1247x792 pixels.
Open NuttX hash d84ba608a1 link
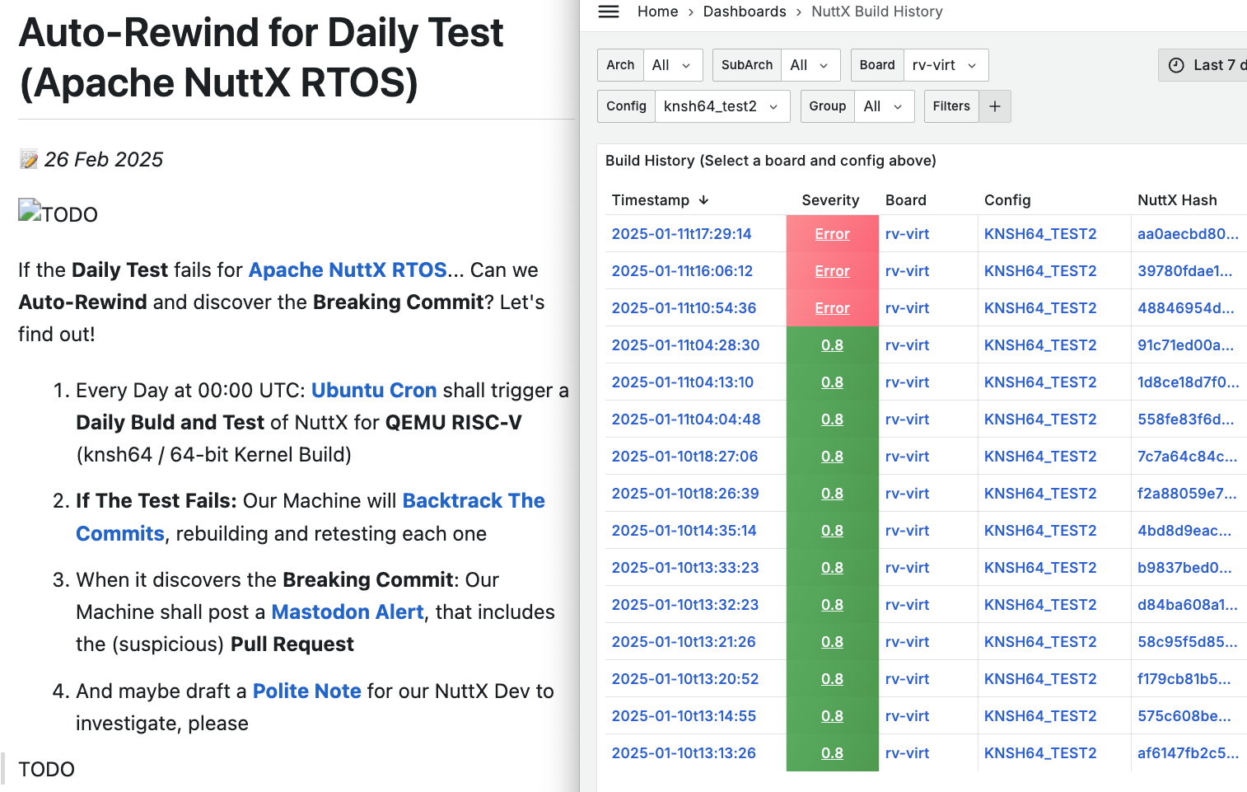click(1187, 605)
